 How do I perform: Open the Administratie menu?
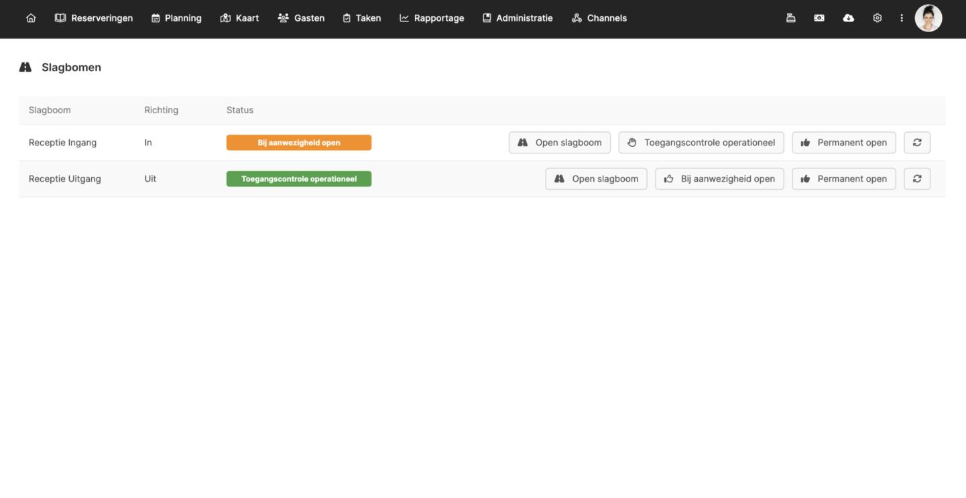(518, 18)
